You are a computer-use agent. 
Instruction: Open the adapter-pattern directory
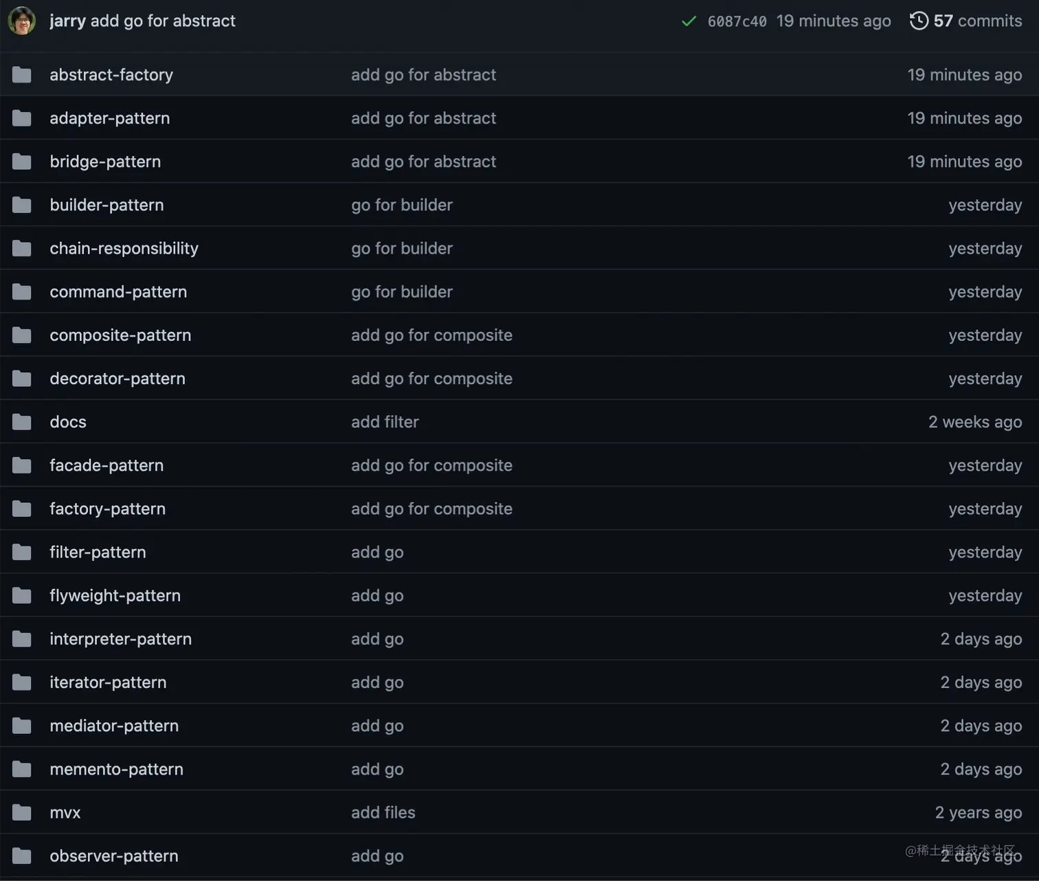pos(110,118)
